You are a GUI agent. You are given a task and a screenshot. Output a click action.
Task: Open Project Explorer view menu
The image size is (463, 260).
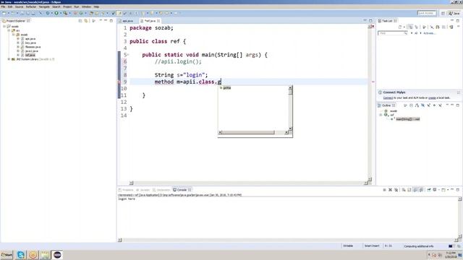click(x=101, y=21)
